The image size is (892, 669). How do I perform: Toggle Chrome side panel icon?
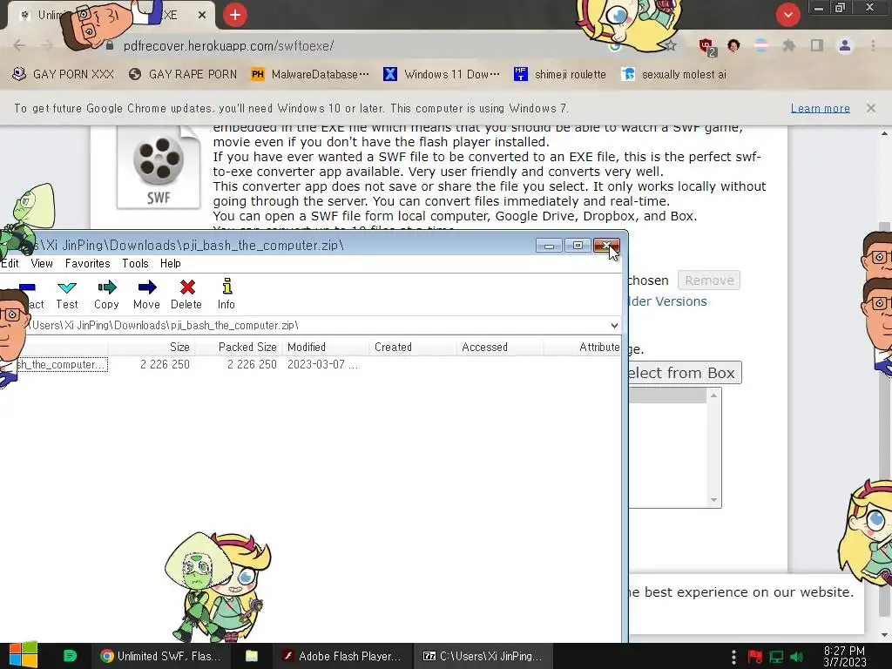[817, 45]
